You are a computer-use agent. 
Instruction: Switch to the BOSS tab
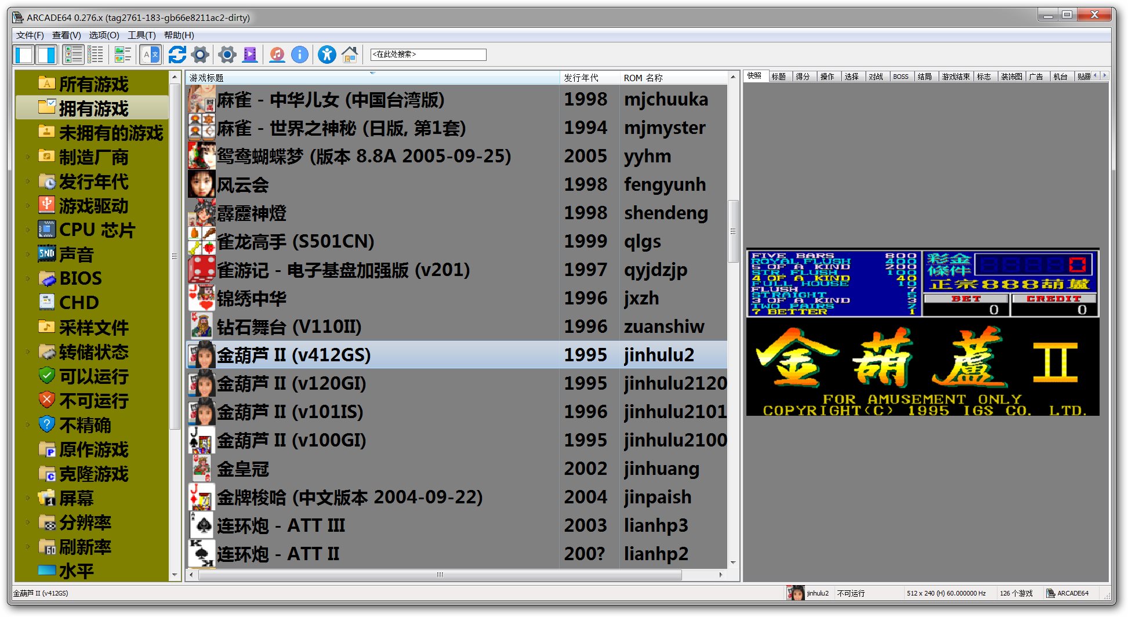click(x=901, y=77)
